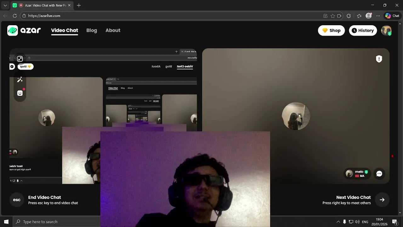Open the Edge Settings and more menu

378,16
